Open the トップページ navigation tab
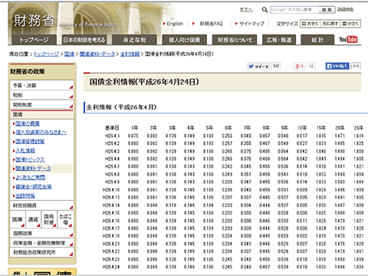 pos(34,40)
